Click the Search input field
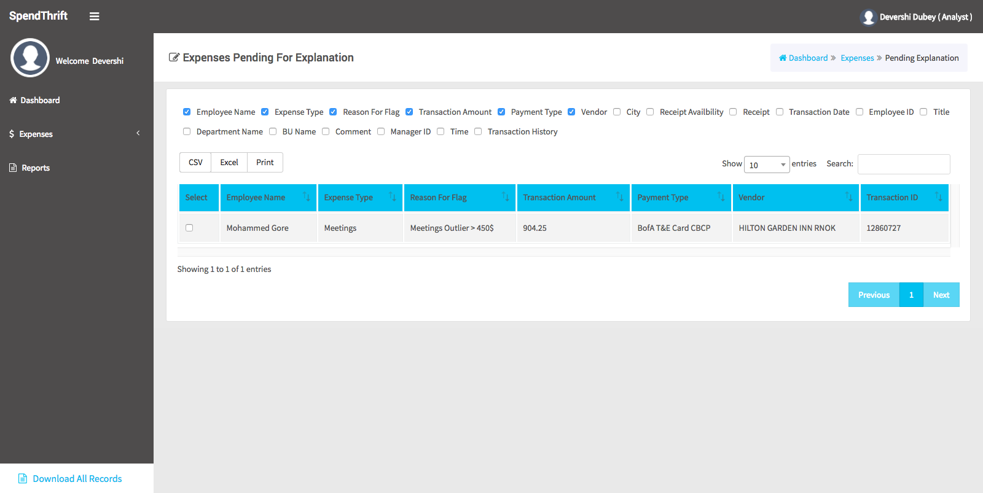The height and width of the screenshot is (493, 983). (904, 164)
